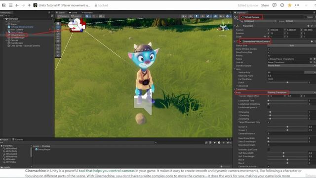Open Follow field object picker icon

[x=311, y=59]
